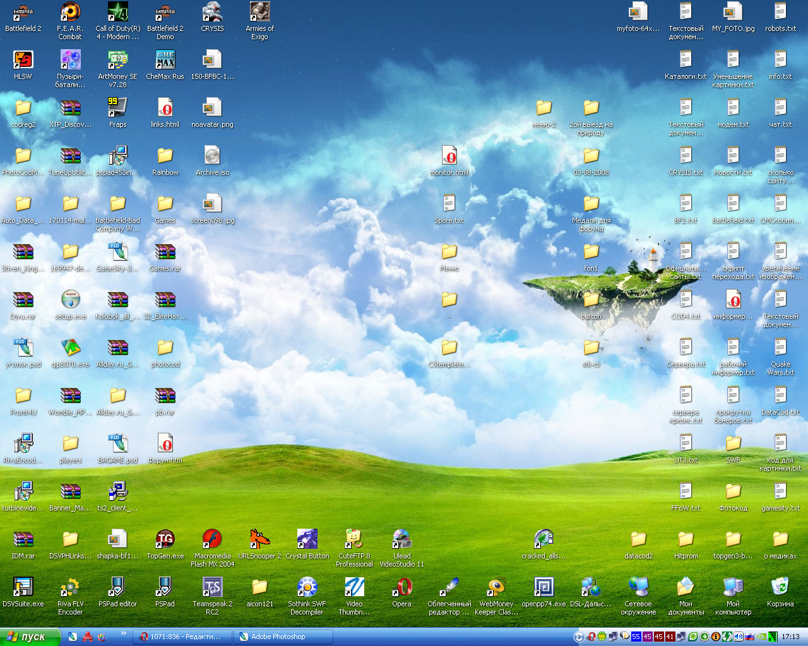Open the Battlefield 2 game shortcut
This screenshot has width=808, height=646.
click(23, 13)
